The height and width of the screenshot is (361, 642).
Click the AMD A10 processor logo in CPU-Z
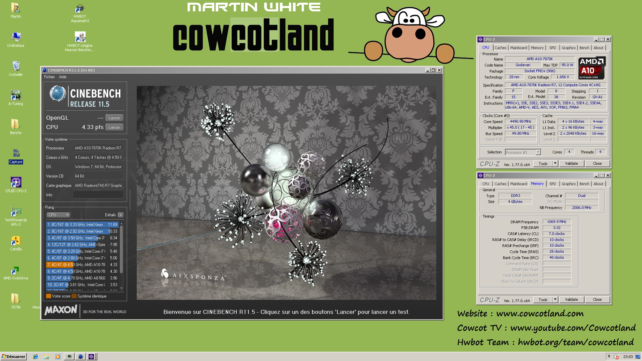592,68
